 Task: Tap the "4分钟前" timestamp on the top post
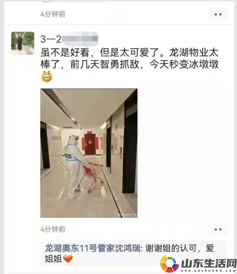pos(53,14)
